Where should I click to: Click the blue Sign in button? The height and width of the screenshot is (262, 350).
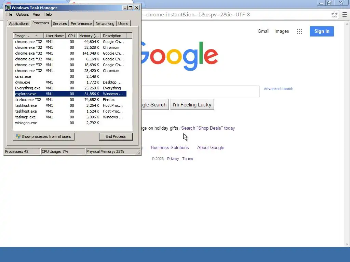pyautogui.click(x=322, y=31)
